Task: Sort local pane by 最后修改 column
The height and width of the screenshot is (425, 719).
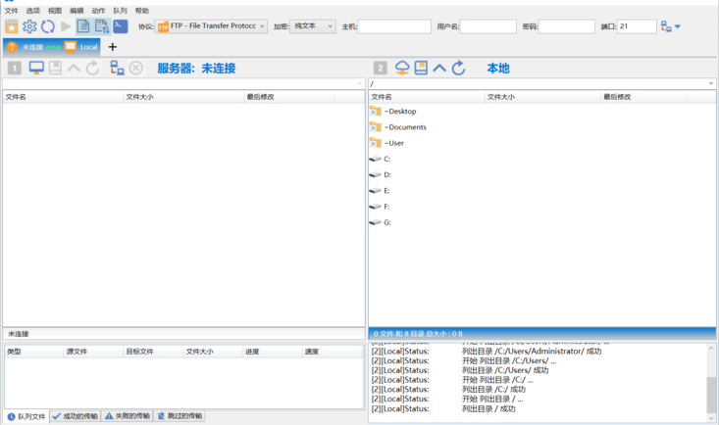Action: coord(644,97)
